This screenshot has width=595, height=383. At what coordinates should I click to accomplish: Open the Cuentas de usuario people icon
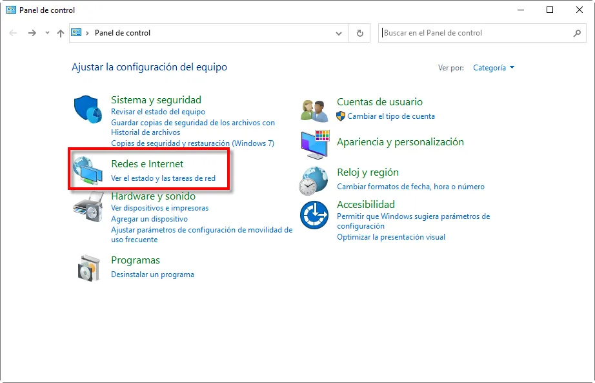pyautogui.click(x=314, y=111)
